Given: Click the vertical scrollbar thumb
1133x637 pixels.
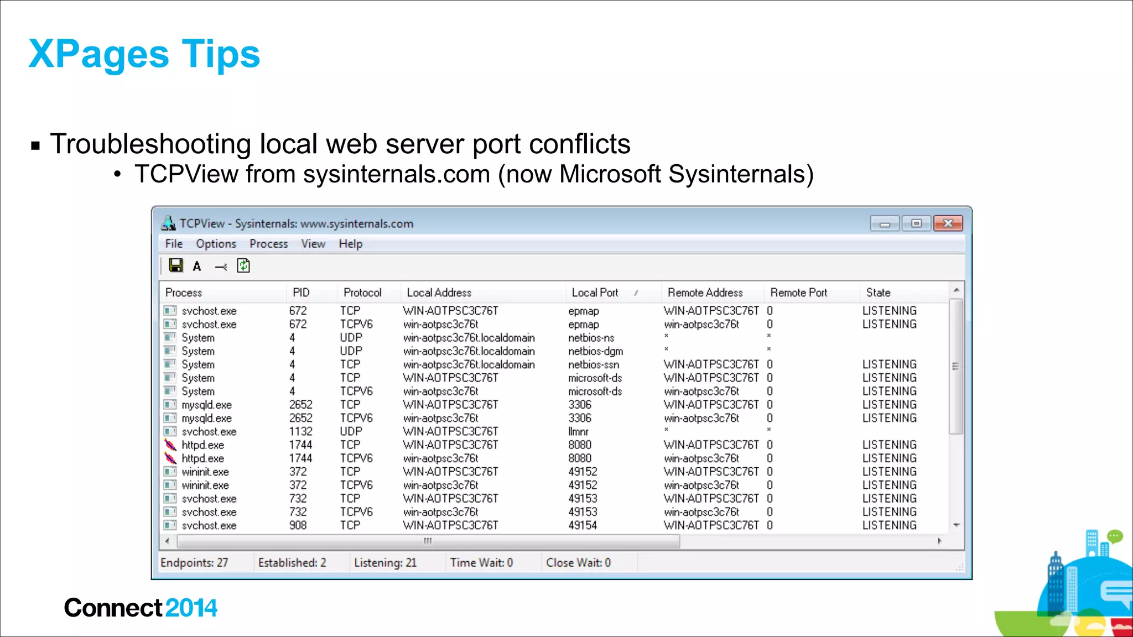Looking at the screenshot, I should 956,366.
